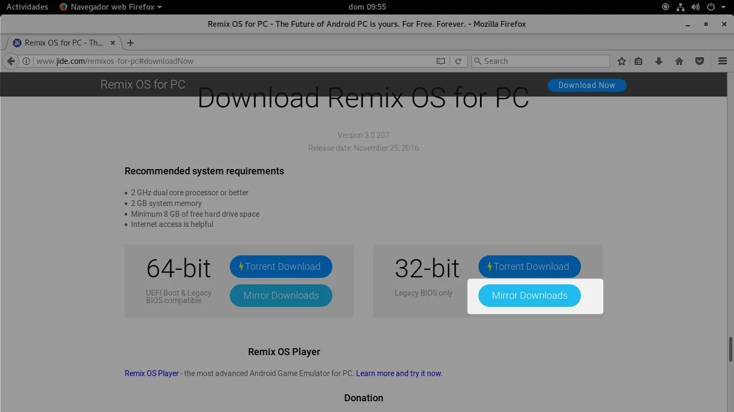The height and width of the screenshot is (412, 734).
Task: Toggle the location icon in the top bar
Action: click(665, 7)
